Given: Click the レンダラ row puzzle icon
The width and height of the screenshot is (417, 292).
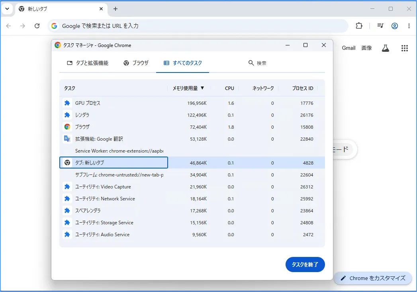Looking at the screenshot, I should point(67,115).
